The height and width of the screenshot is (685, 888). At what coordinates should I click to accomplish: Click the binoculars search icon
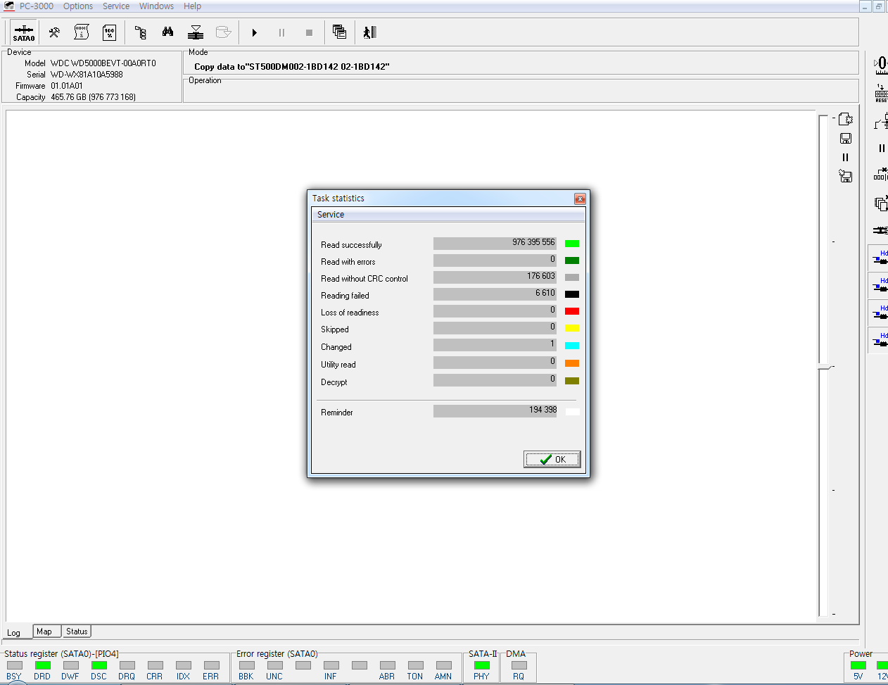[x=167, y=32]
